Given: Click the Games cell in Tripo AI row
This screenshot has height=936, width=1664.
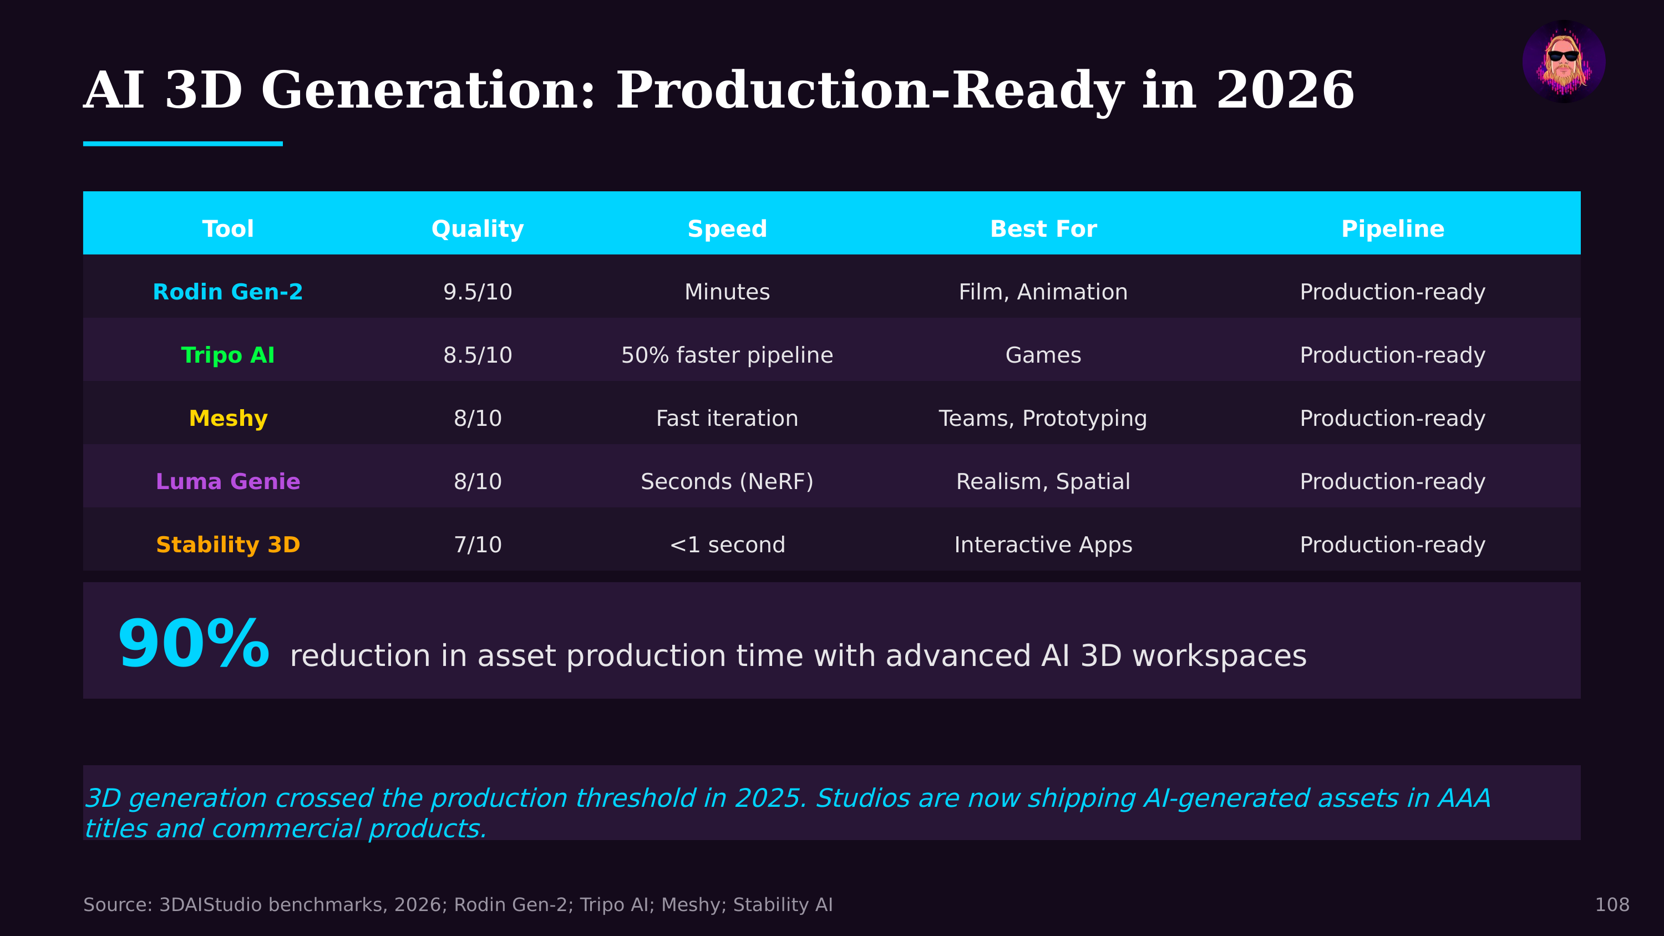Looking at the screenshot, I should tap(1043, 355).
